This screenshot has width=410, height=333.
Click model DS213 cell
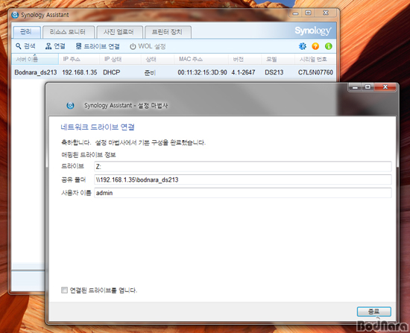pyautogui.click(x=274, y=72)
